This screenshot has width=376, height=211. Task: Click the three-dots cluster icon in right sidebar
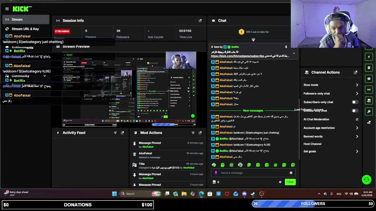(x=369, y=122)
